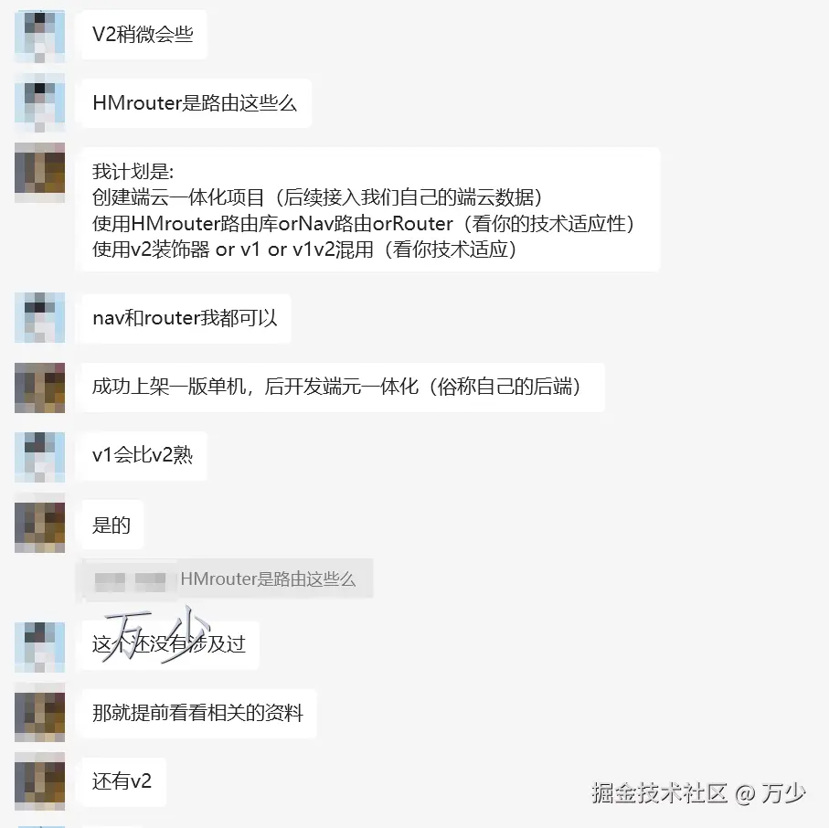Click the '掘金技术社区 @ 万少' watermark
Image resolution: width=829 pixels, height=828 pixels.
698,792
